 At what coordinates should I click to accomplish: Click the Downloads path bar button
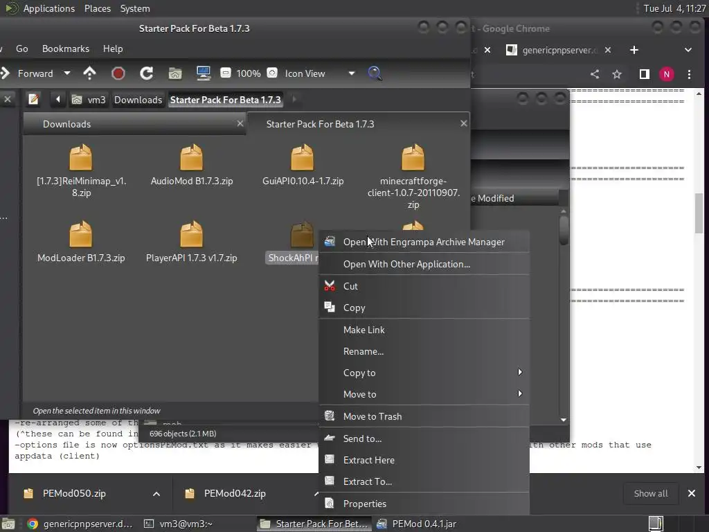click(138, 100)
